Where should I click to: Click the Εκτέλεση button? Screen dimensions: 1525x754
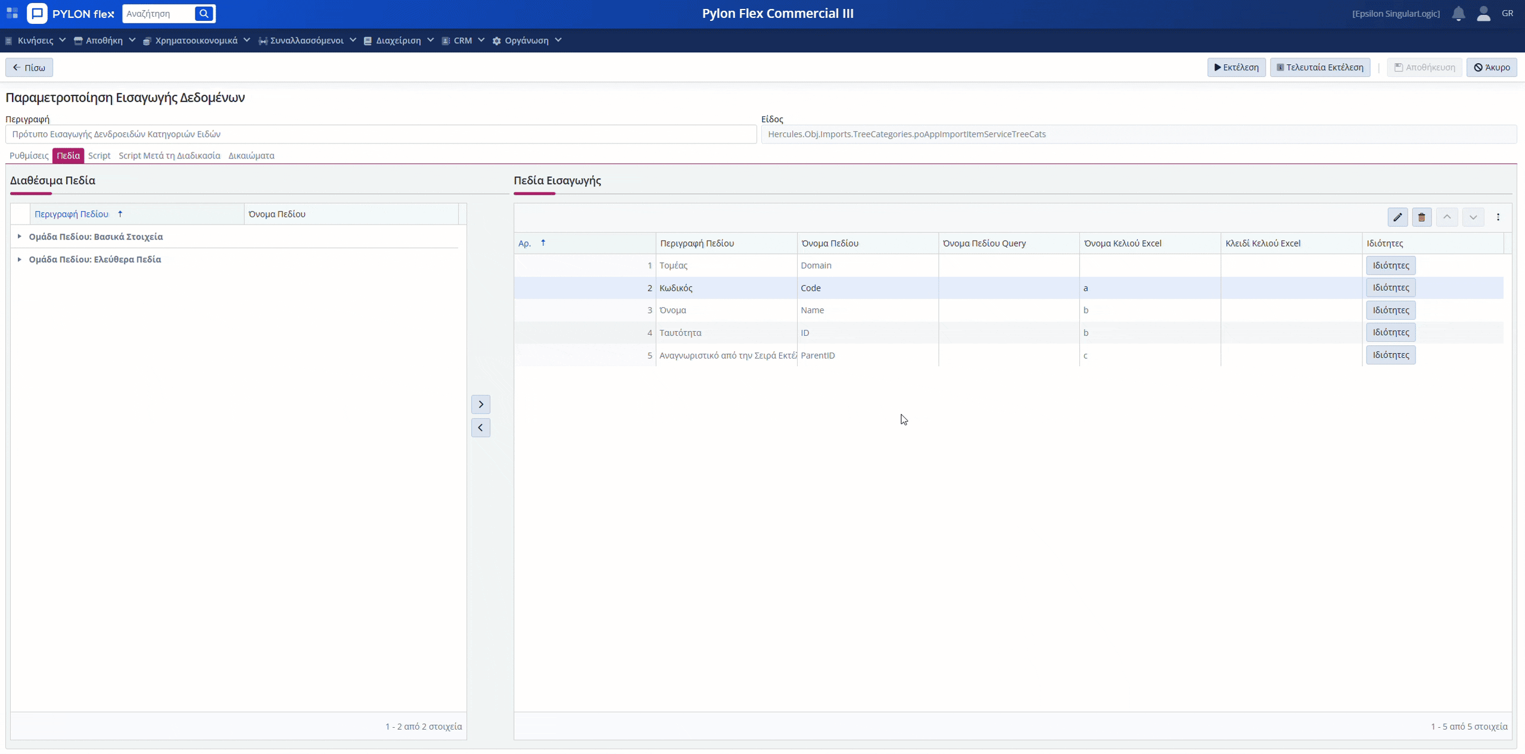(x=1236, y=67)
